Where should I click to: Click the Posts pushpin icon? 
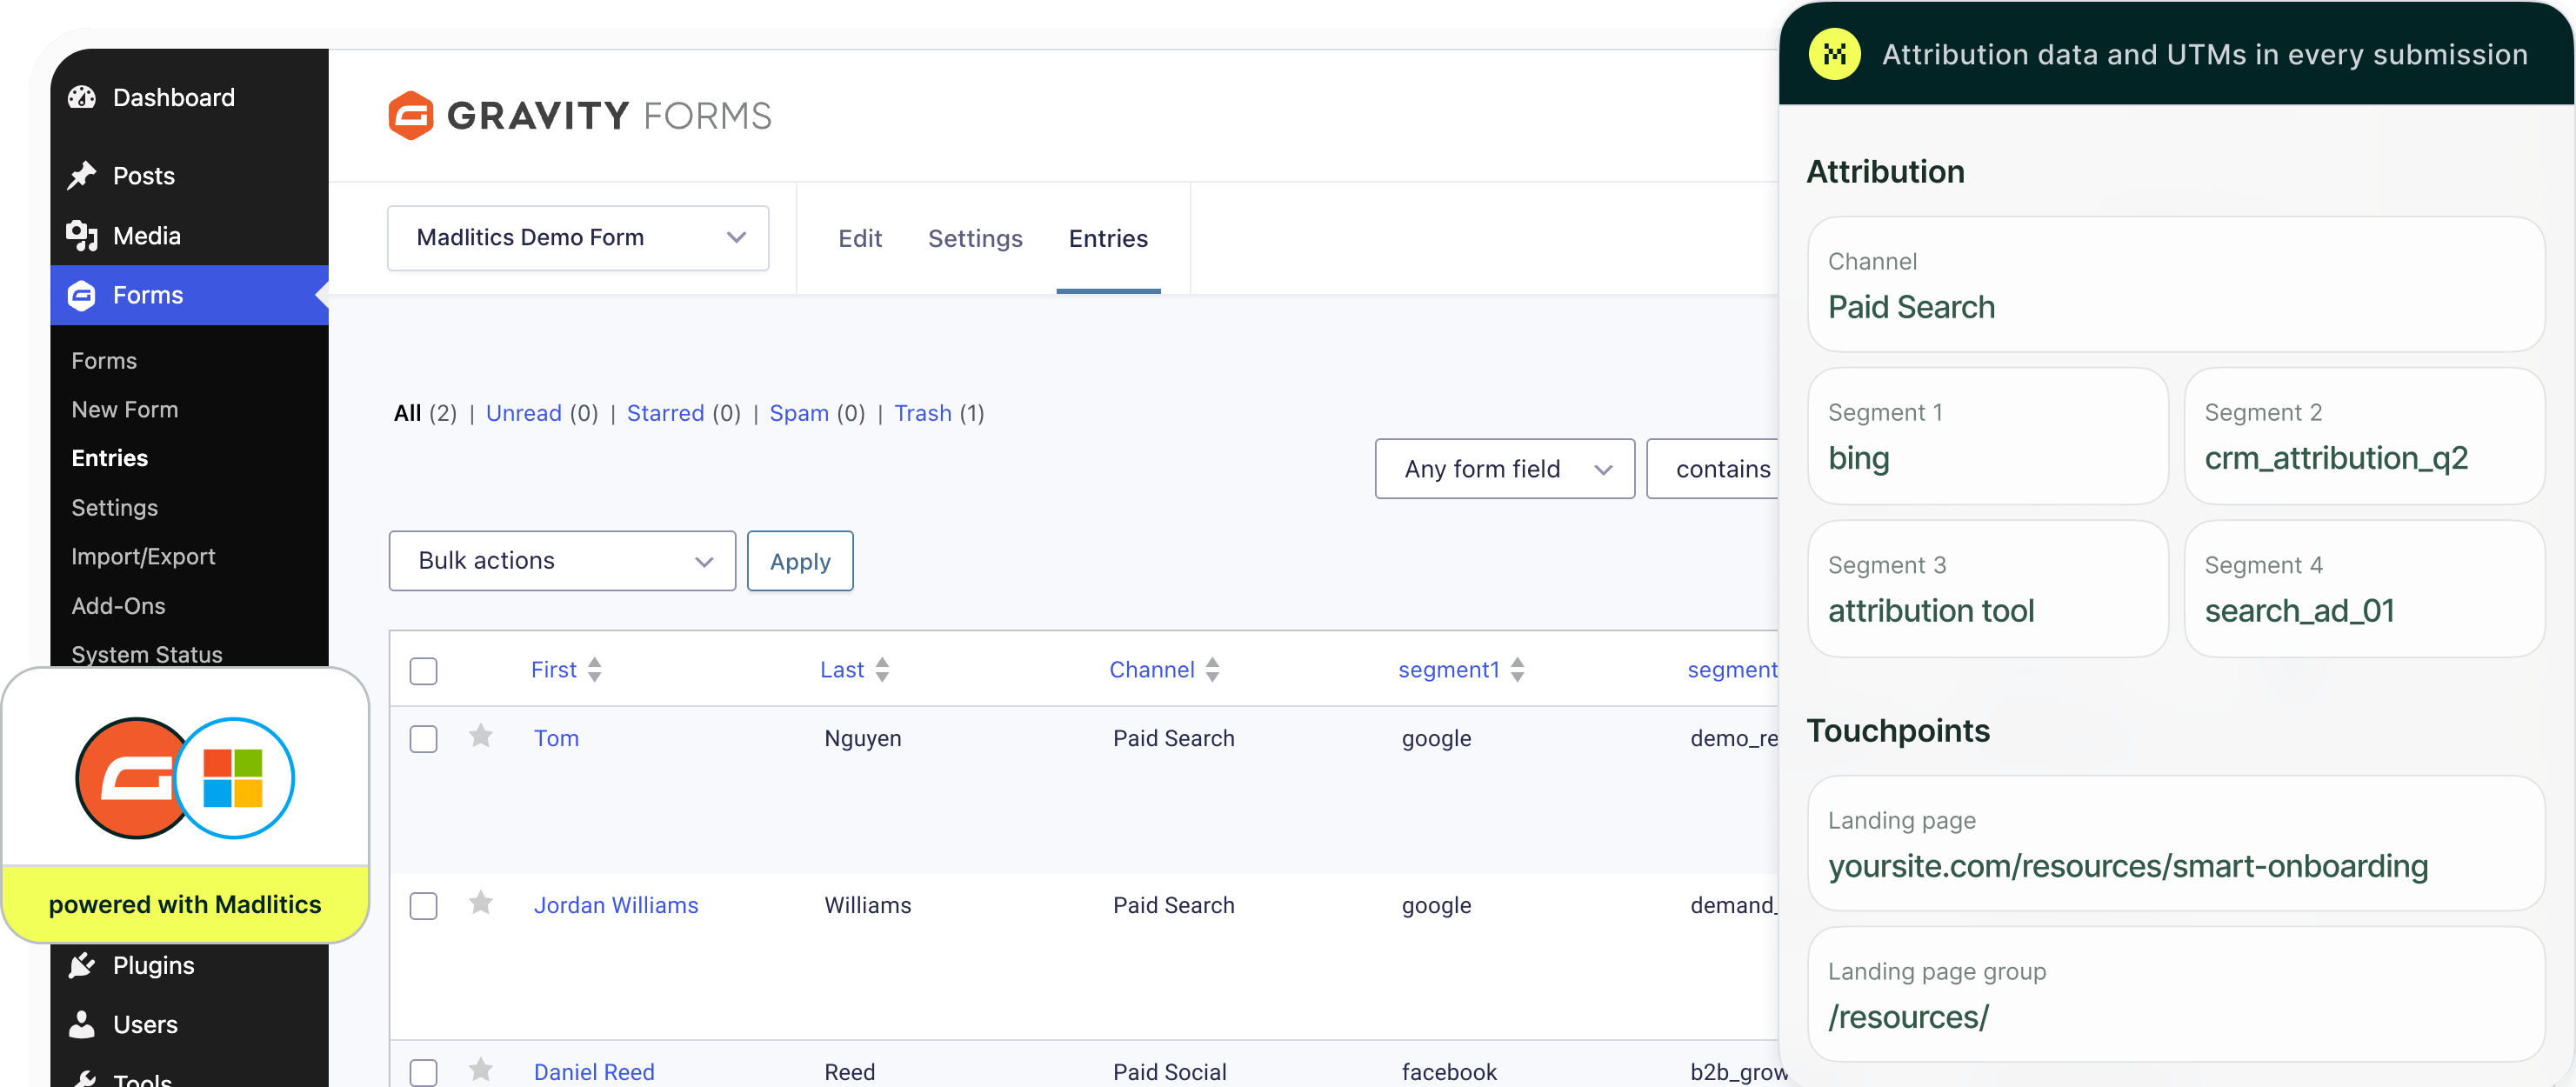tap(82, 175)
